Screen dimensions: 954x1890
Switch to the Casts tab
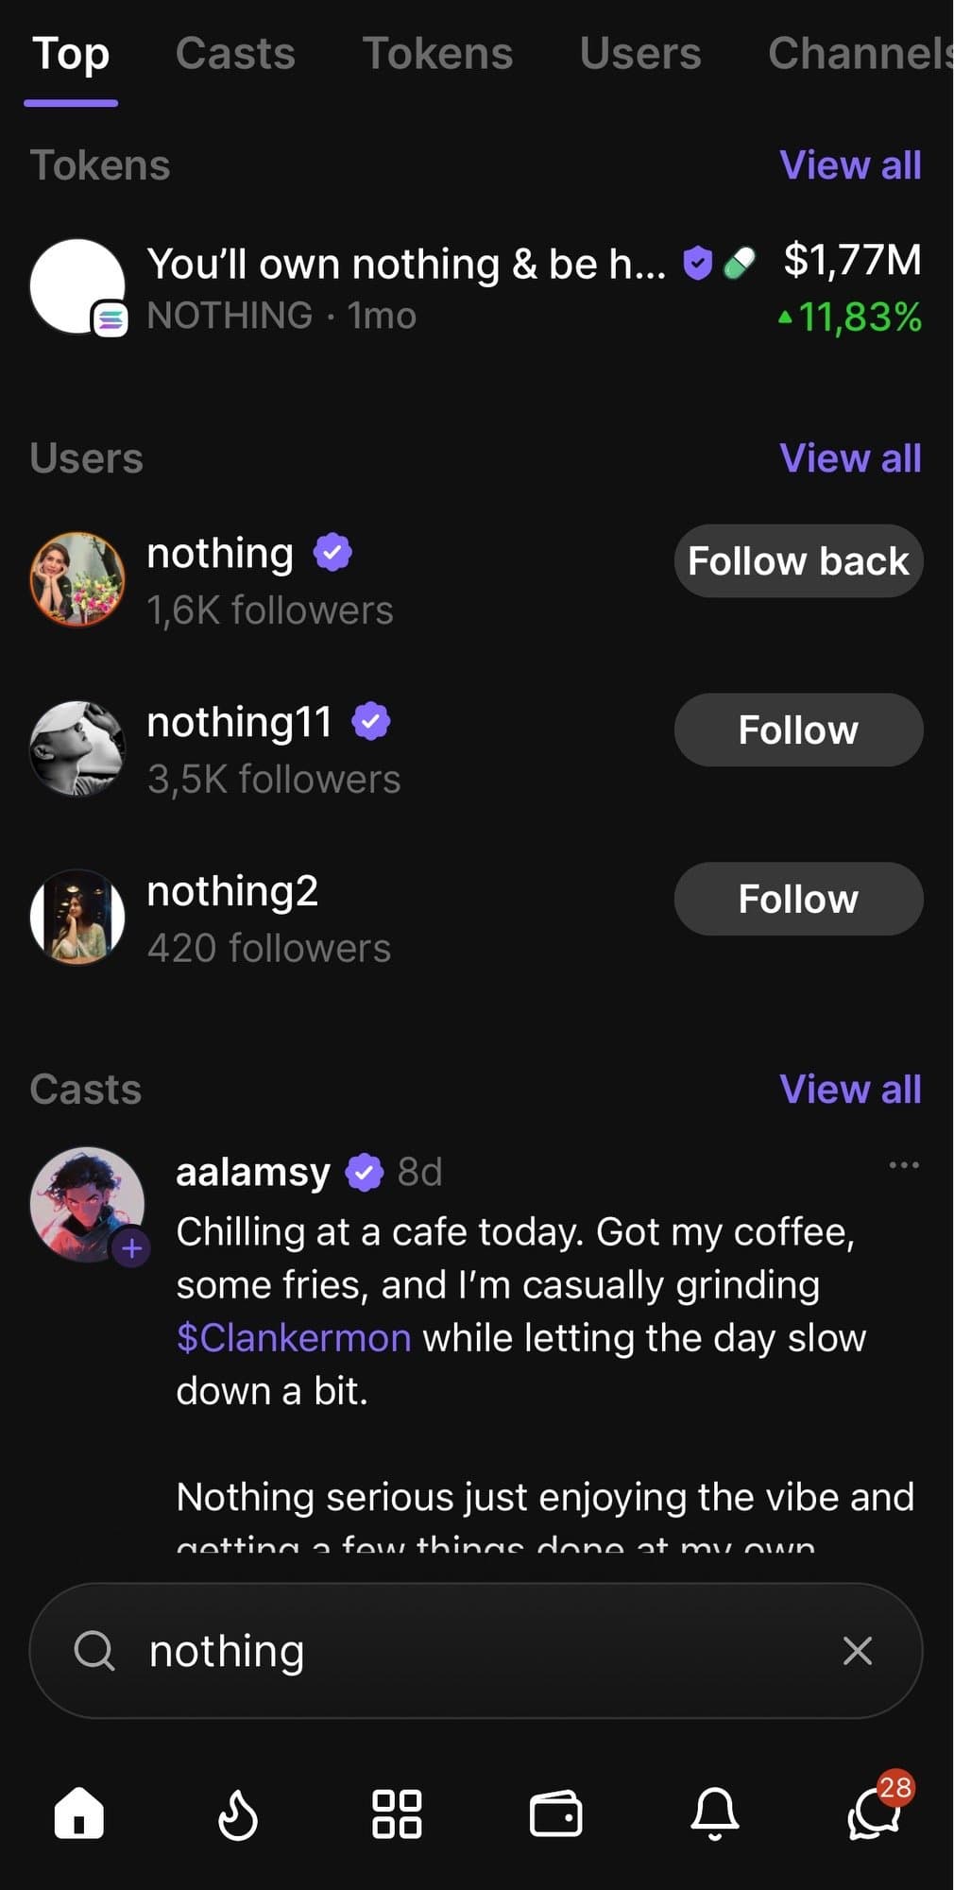pyautogui.click(x=235, y=54)
